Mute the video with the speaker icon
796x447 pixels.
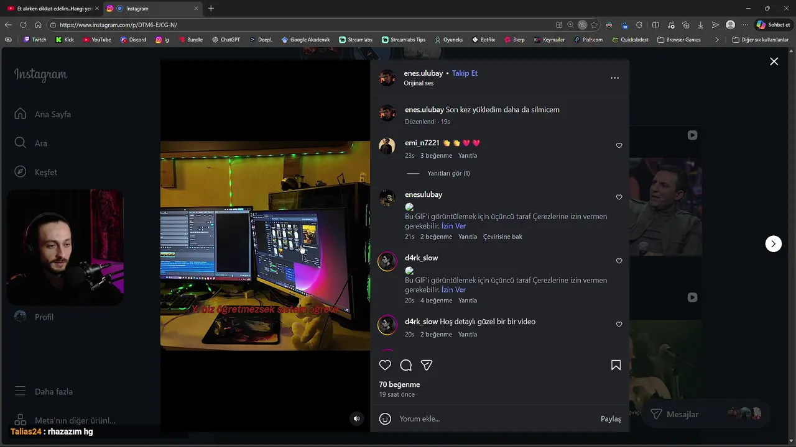point(357,419)
